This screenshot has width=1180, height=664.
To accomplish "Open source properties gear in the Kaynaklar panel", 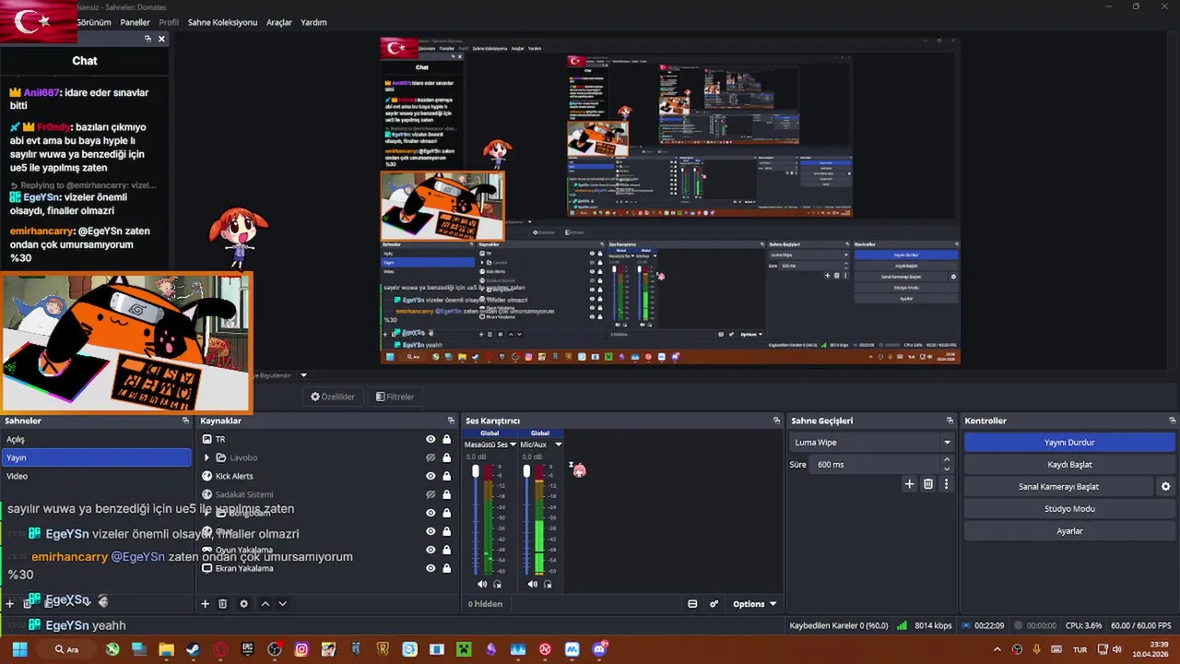I will tap(243, 604).
